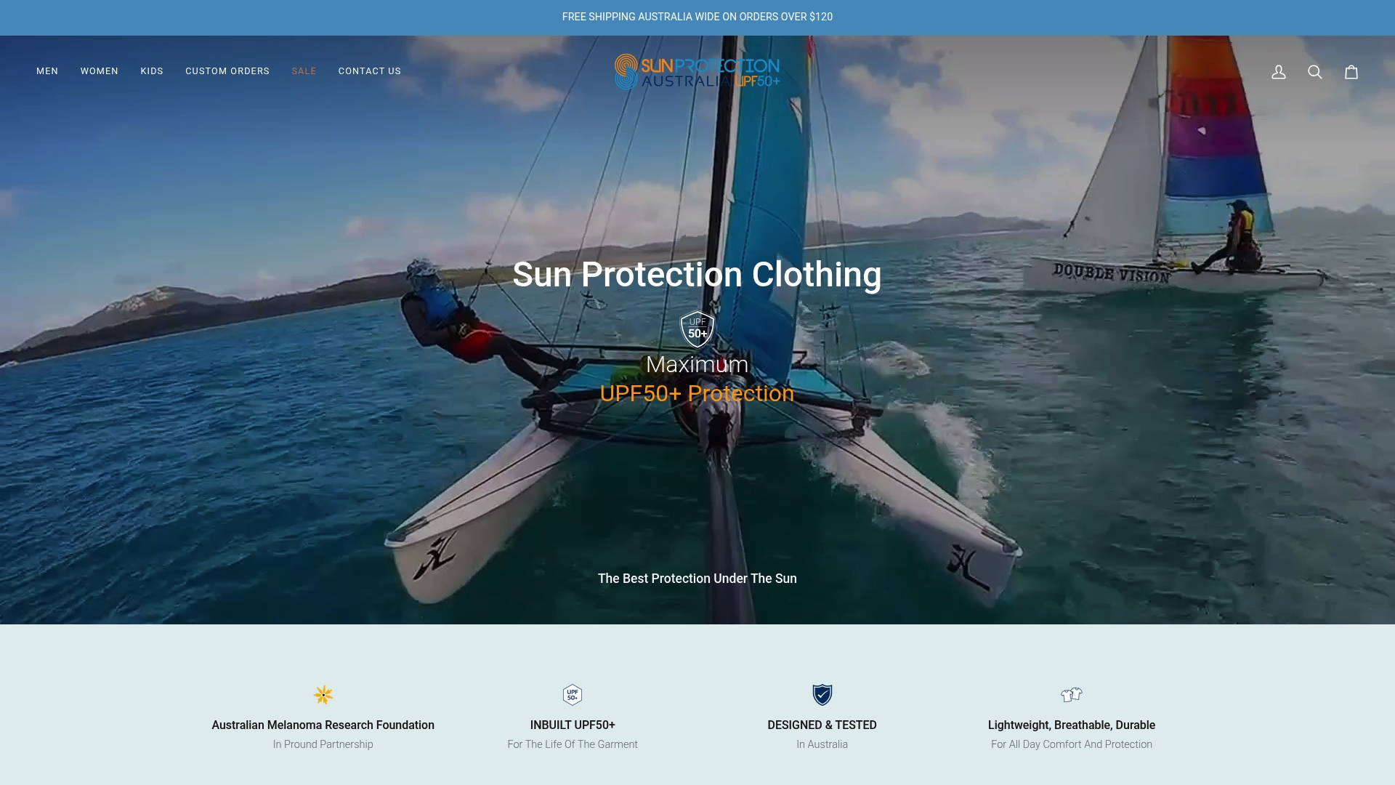Viewport: 1395px width, 785px height.
Task: Open the Kids menu
Action: pyautogui.click(x=152, y=71)
